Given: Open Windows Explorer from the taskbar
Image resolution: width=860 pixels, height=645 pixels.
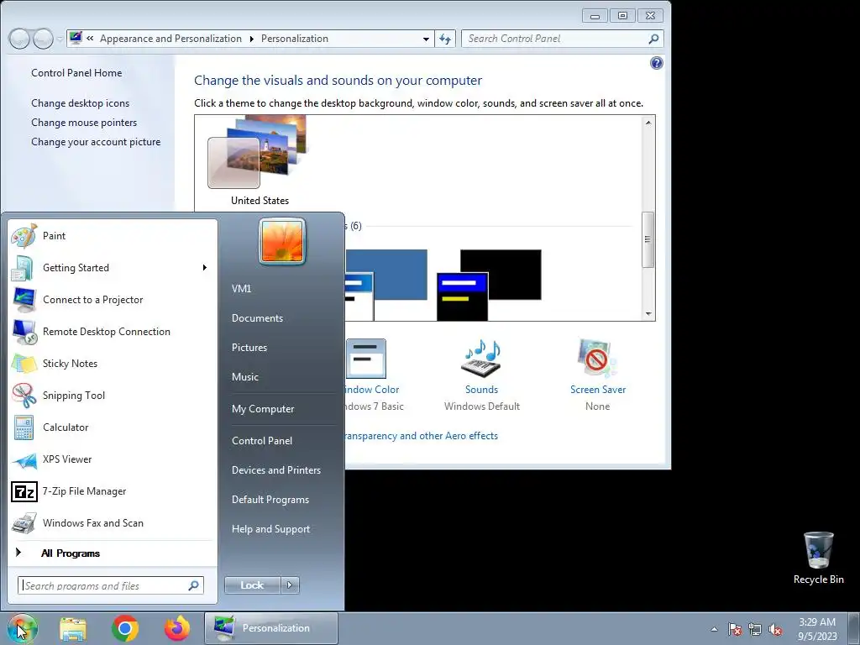Looking at the screenshot, I should point(73,628).
